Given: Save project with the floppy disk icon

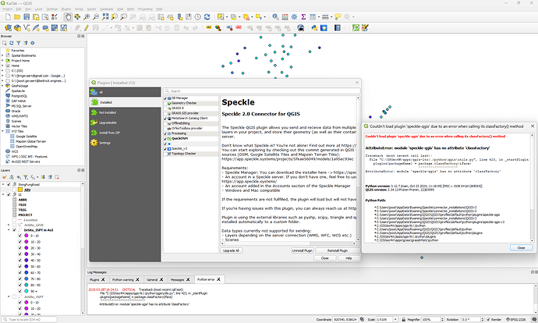Looking at the screenshot, I should (27, 17).
